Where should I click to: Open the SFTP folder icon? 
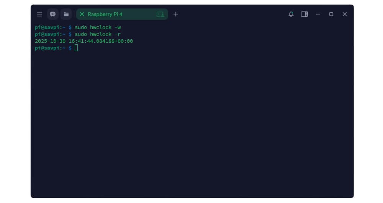click(66, 14)
